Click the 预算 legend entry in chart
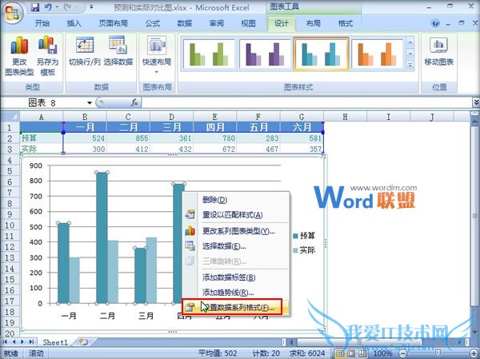480x359 pixels. pyautogui.click(x=304, y=236)
